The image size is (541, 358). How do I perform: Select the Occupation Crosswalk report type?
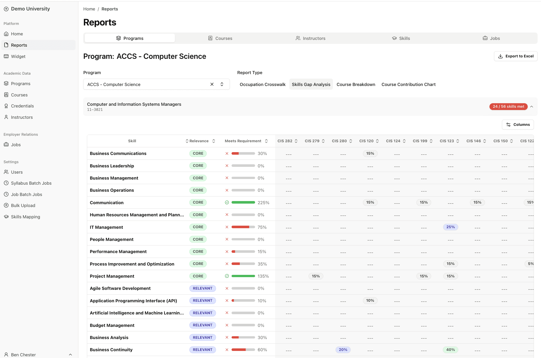pos(262,85)
